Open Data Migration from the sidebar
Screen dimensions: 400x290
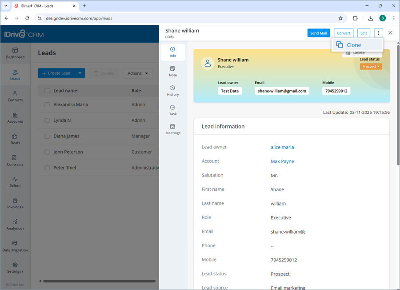[15, 246]
